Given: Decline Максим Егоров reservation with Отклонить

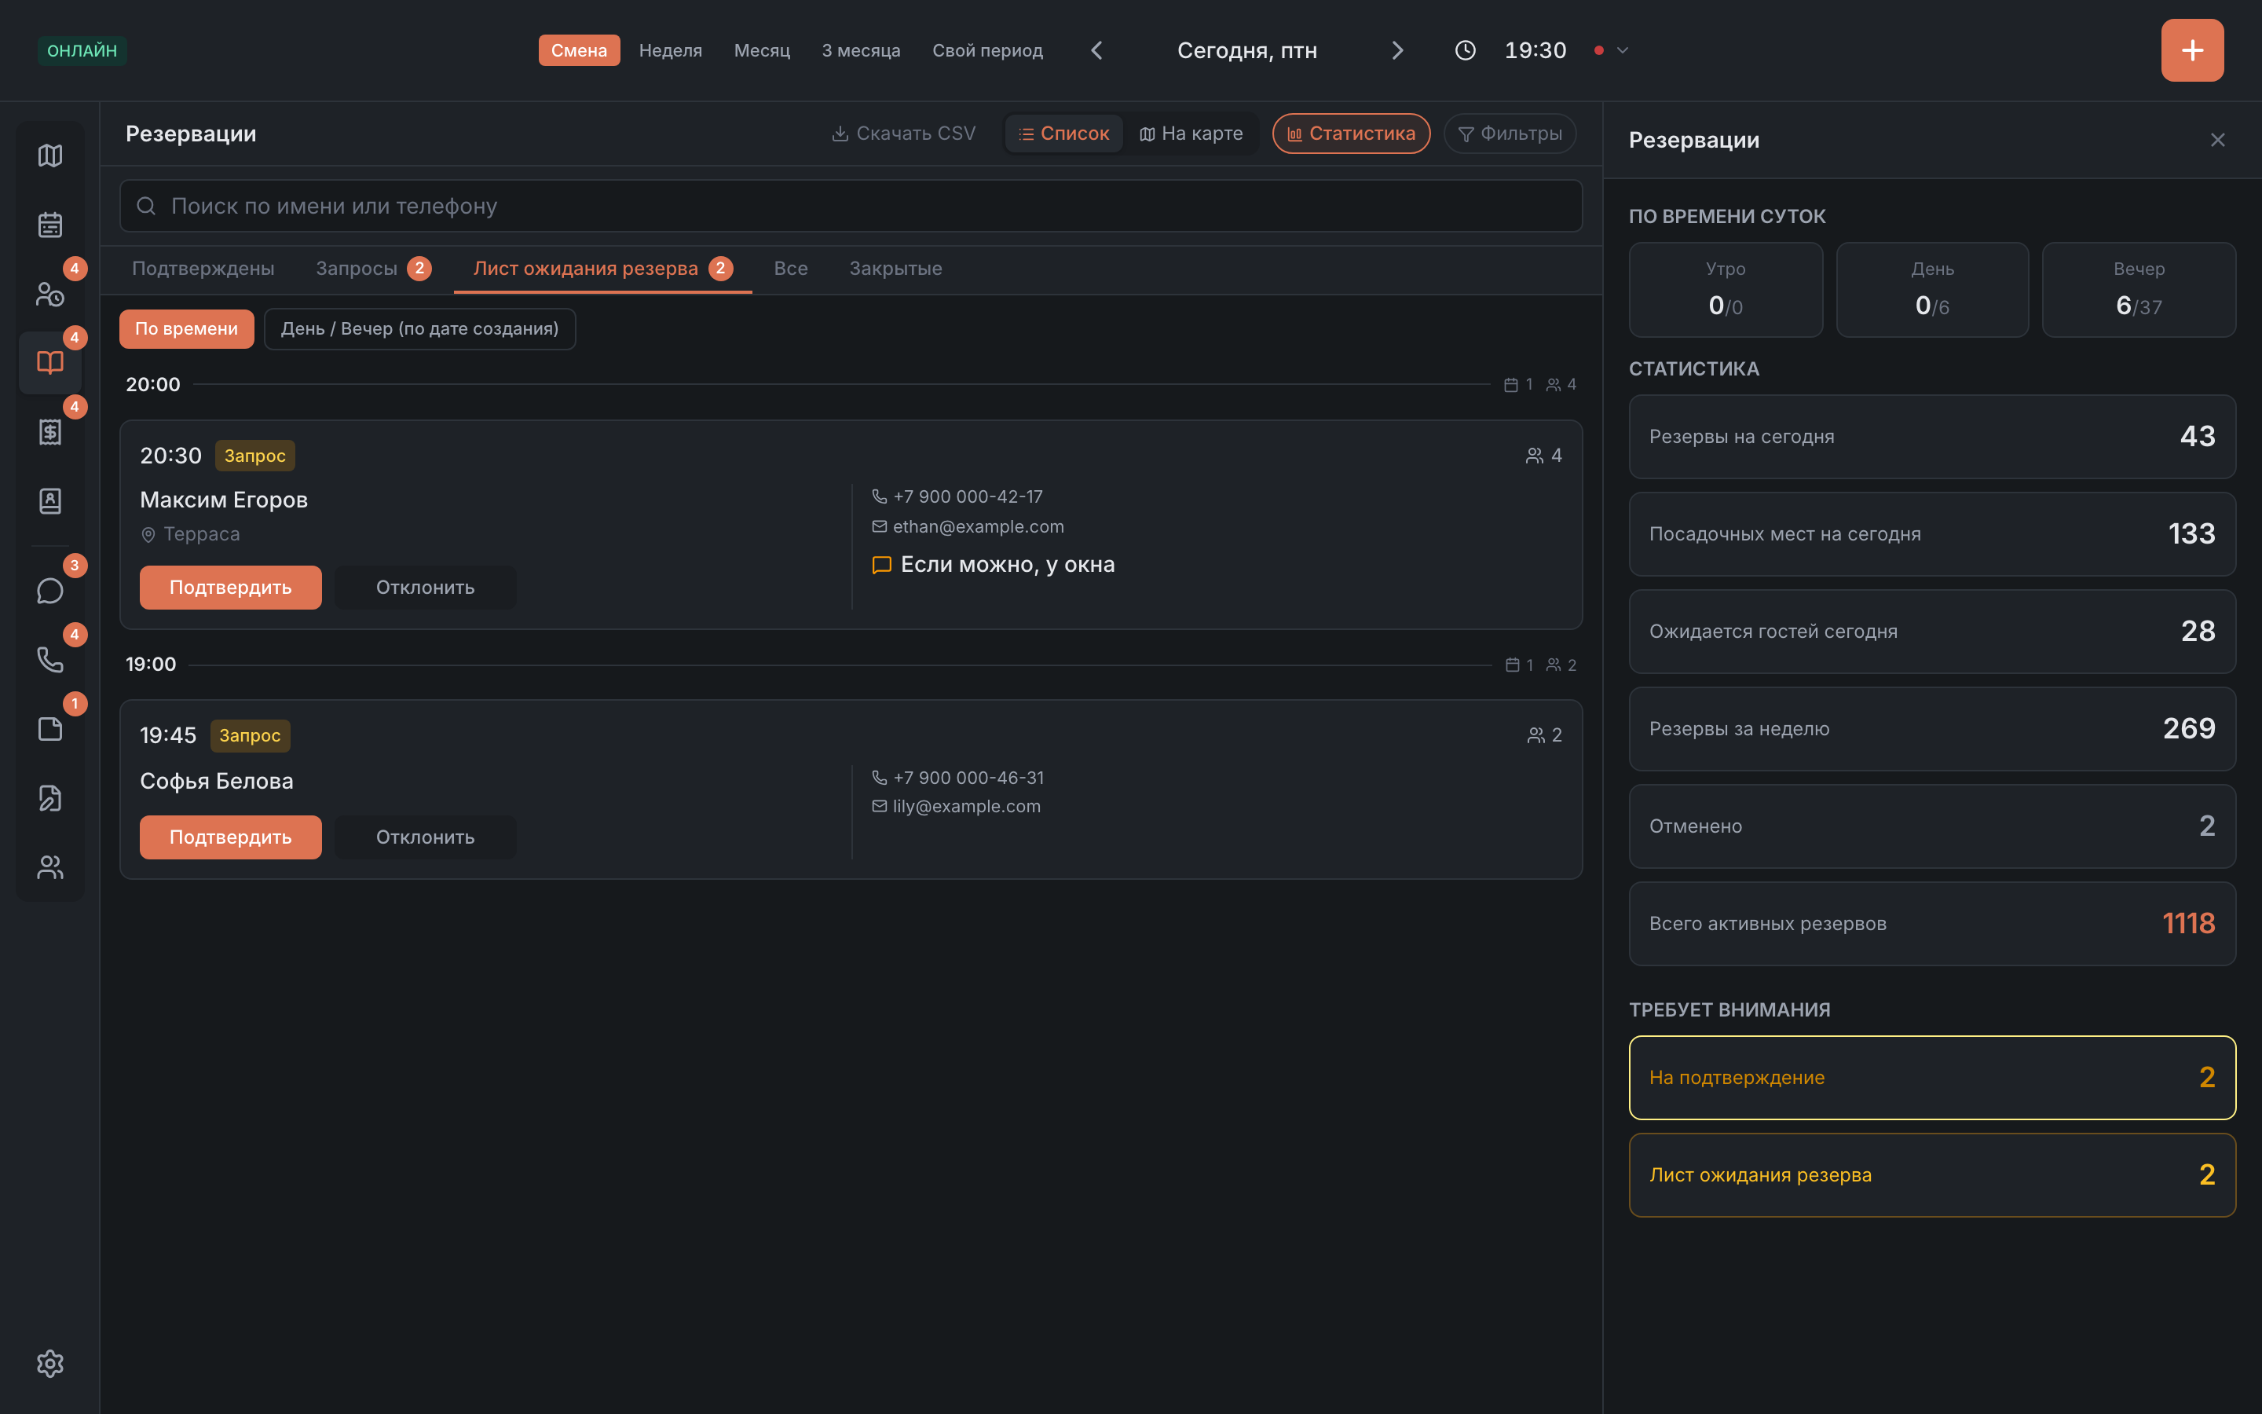Looking at the screenshot, I should coord(425,588).
